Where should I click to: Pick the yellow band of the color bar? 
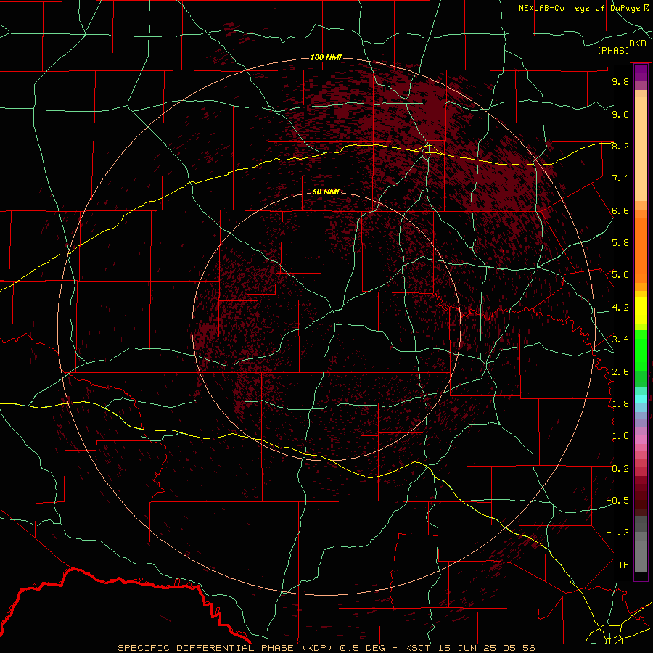tap(641, 311)
